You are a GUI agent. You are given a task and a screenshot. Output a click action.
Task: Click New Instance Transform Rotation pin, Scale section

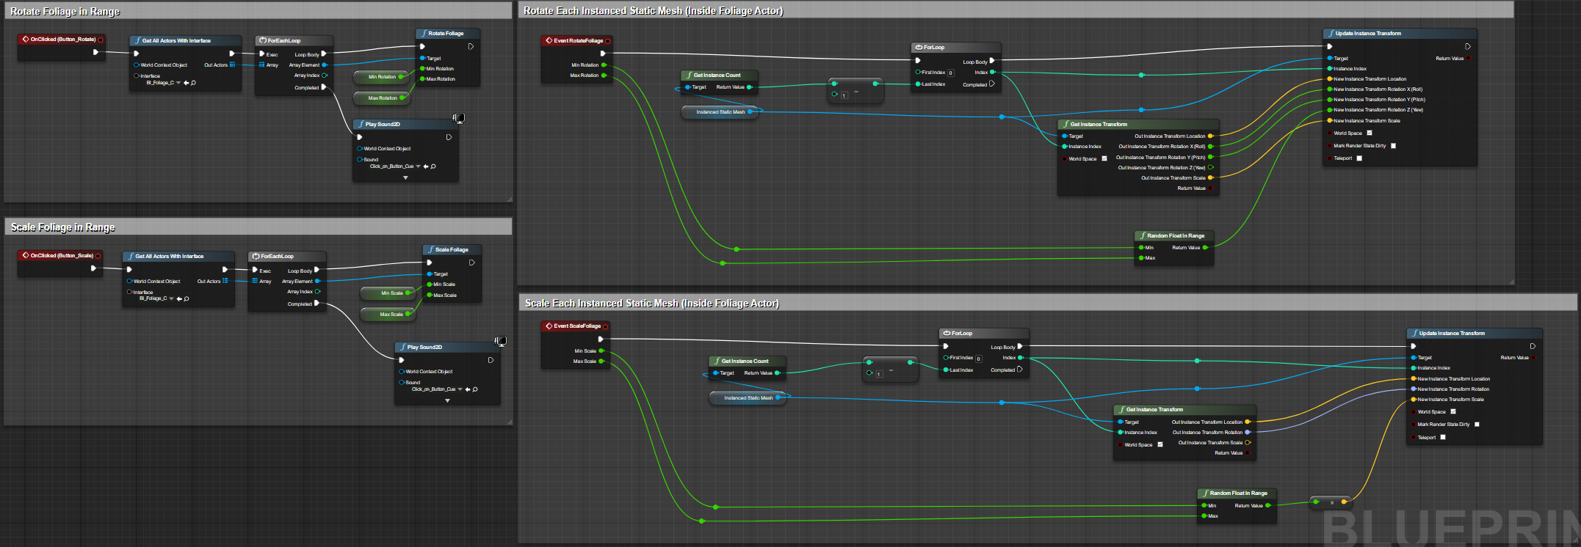pos(1413,389)
